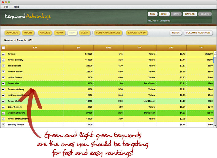
Task: Sort by the CPC column header
Action: pyautogui.click(x=171, y=48)
